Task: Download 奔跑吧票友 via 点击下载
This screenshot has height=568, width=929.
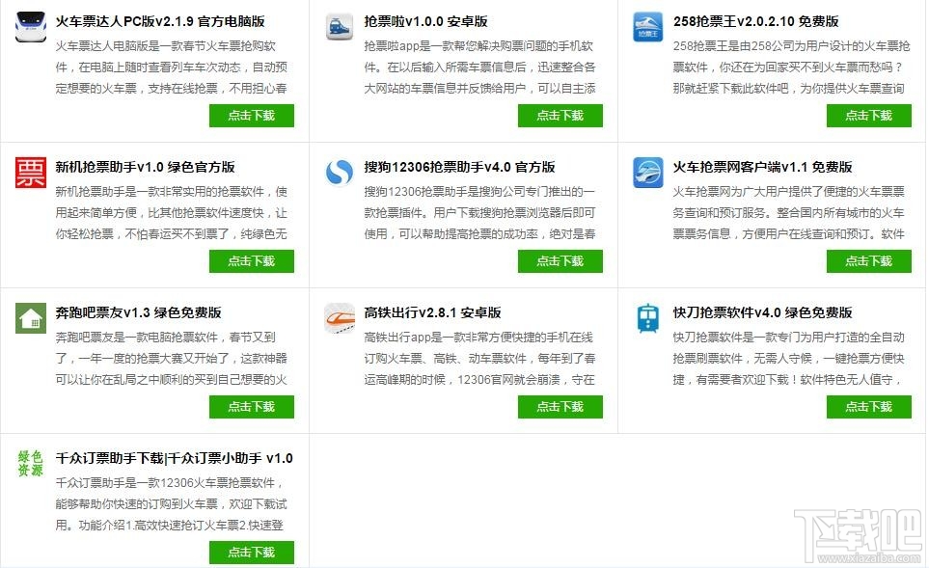Action: 252,407
